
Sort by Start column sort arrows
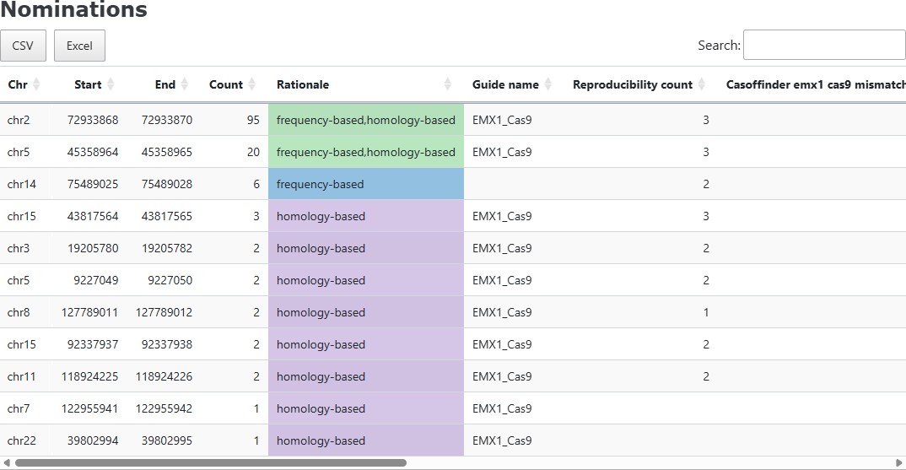[x=111, y=84]
